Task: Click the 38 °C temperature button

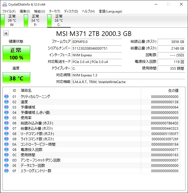Action: 16,78
